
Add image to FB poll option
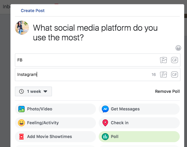click(163, 60)
